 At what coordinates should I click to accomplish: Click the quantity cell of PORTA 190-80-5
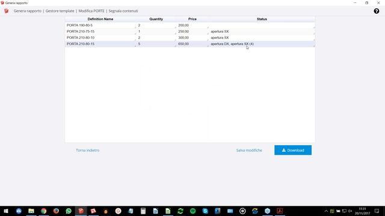coord(156,25)
